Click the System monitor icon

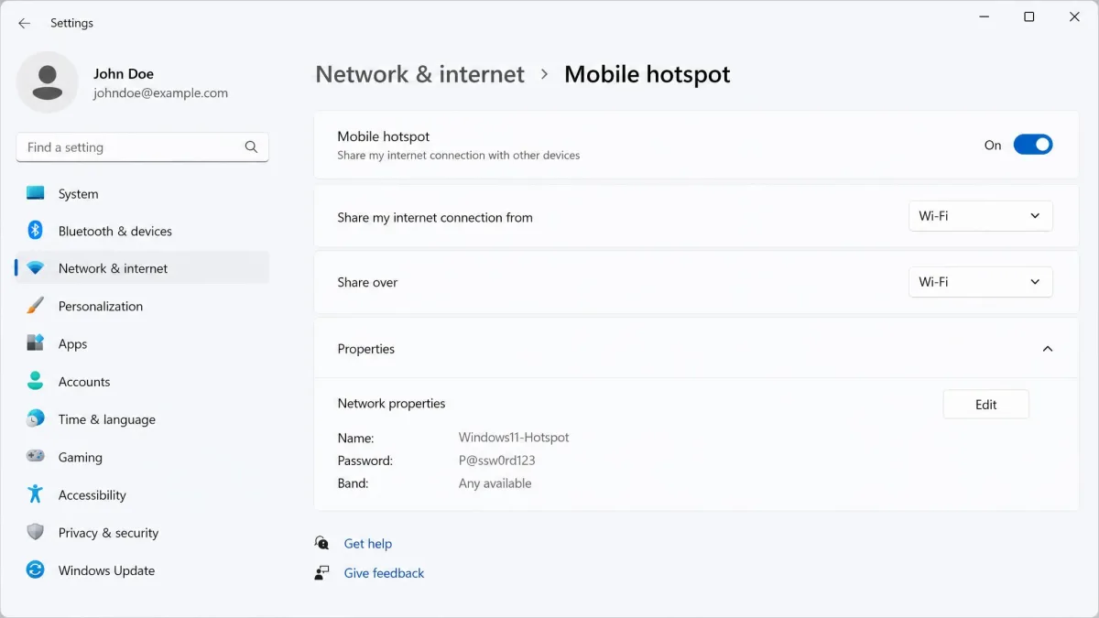pyautogui.click(x=35, y=193)
